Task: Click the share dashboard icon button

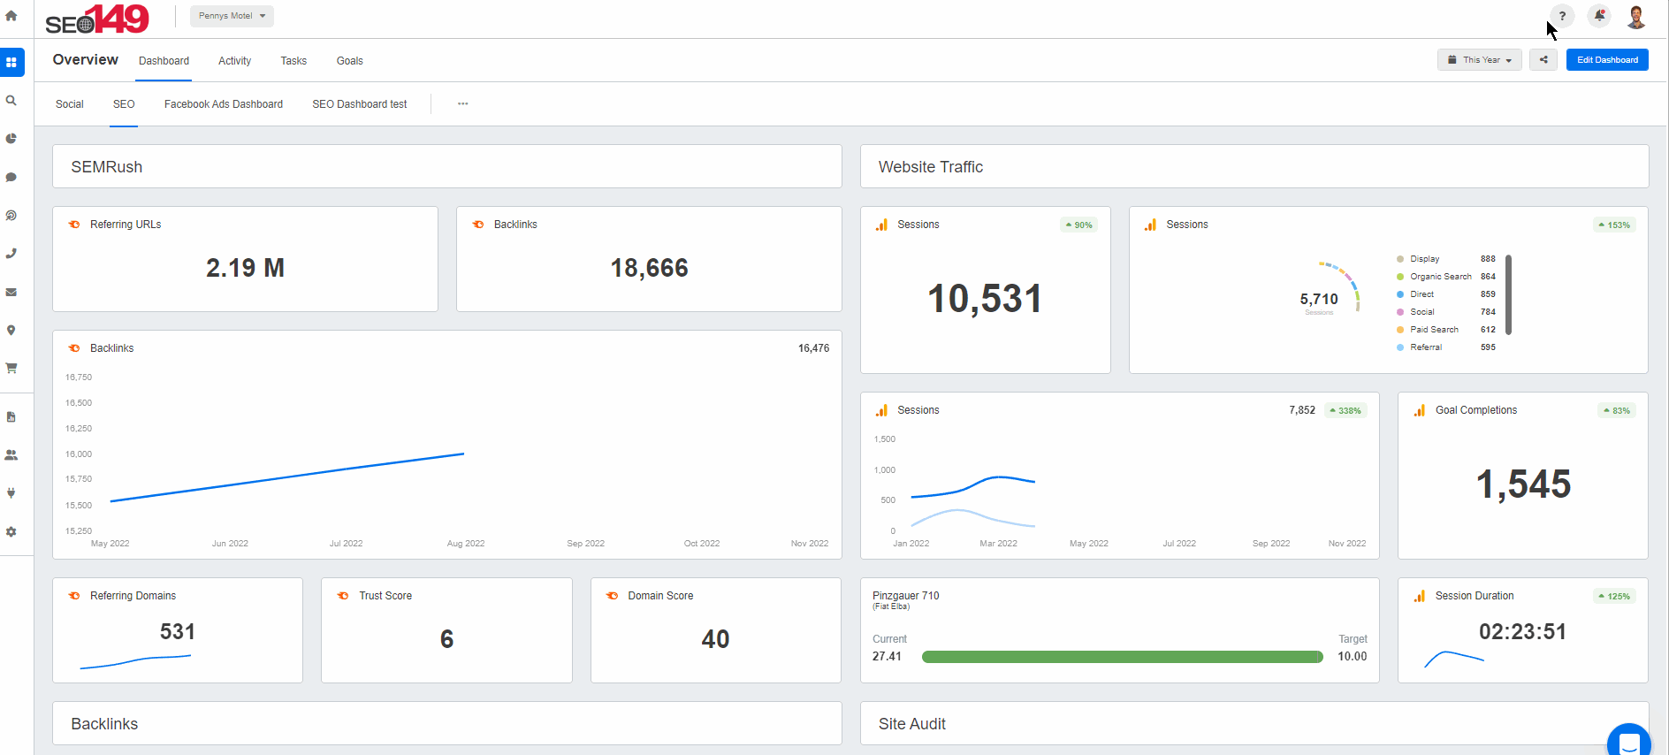Action: 1543,60
